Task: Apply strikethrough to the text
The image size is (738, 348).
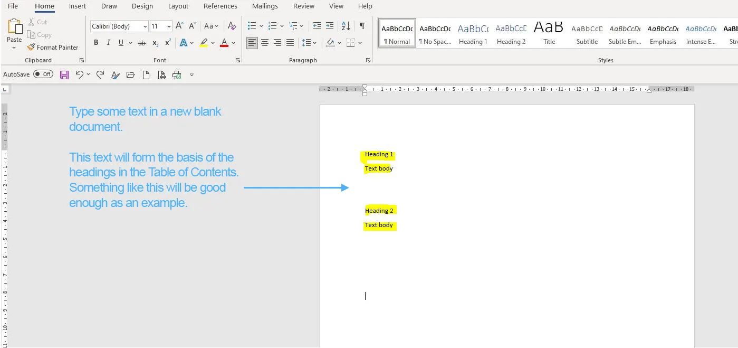Action: 141,43
